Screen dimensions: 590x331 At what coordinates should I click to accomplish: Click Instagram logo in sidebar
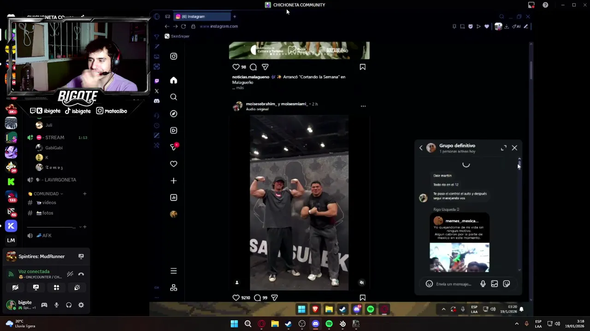point(173,56)
